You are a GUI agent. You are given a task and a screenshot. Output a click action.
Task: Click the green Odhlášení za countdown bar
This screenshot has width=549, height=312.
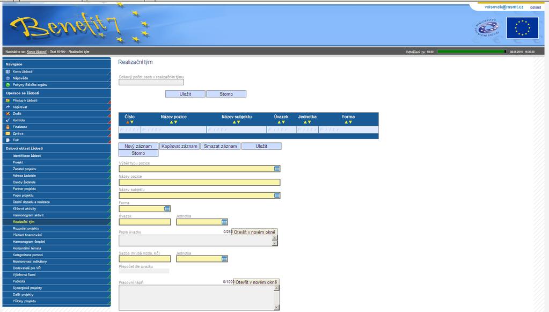pos(472,52)
